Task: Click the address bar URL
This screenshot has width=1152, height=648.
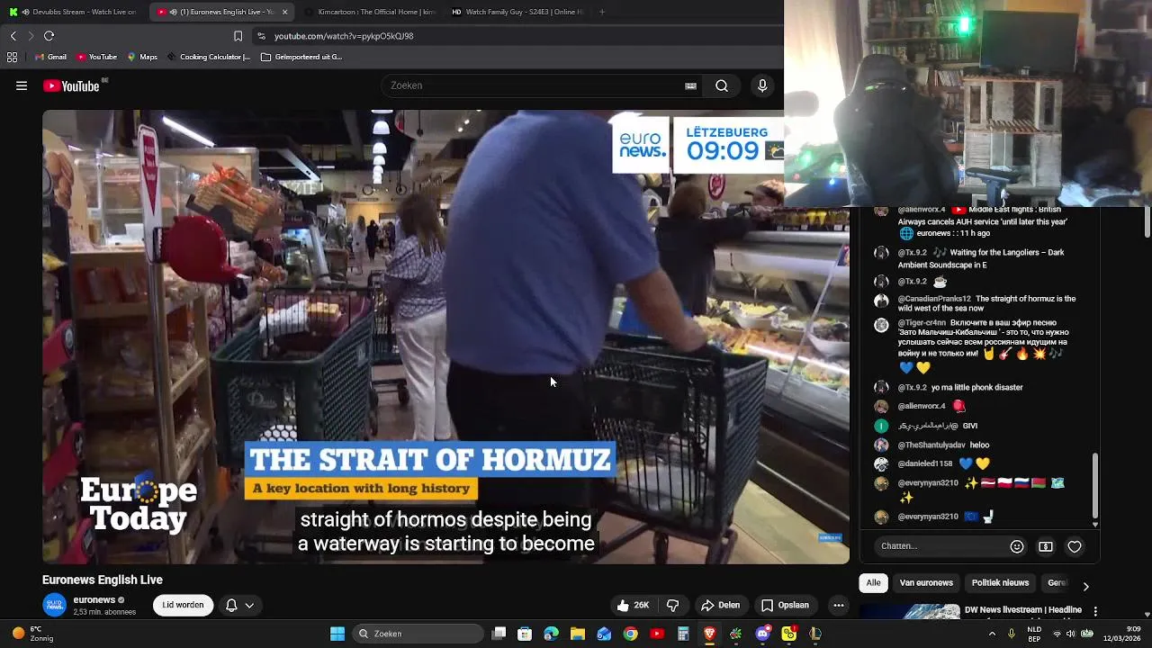Action: point(344,36)
